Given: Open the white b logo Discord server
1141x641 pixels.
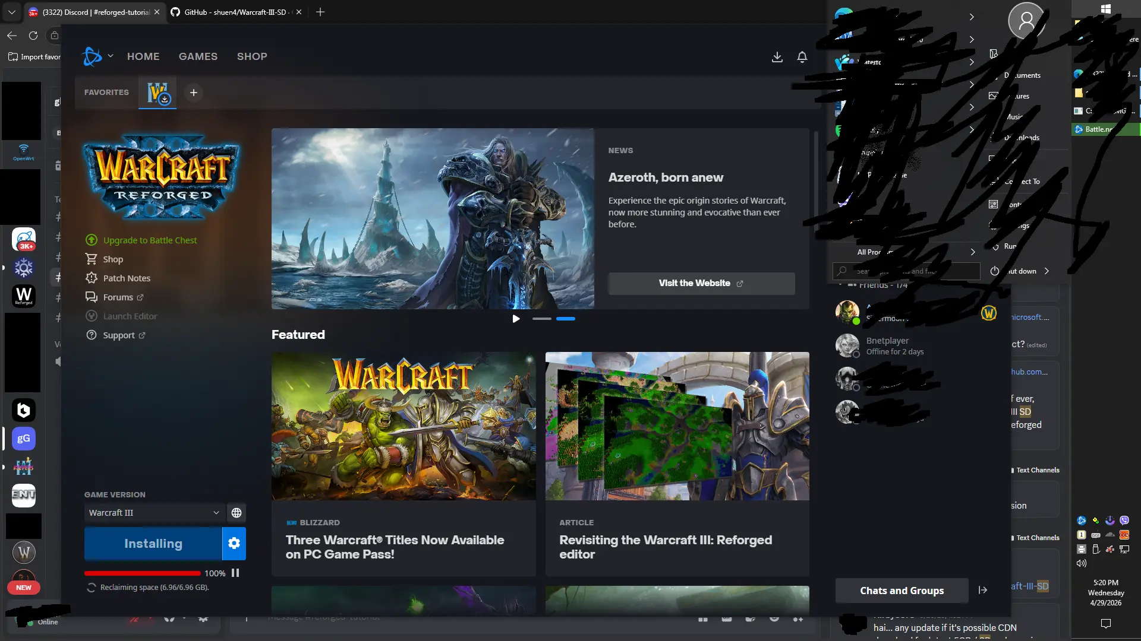Looking at the screenshot, I should (x=24, y=410).
